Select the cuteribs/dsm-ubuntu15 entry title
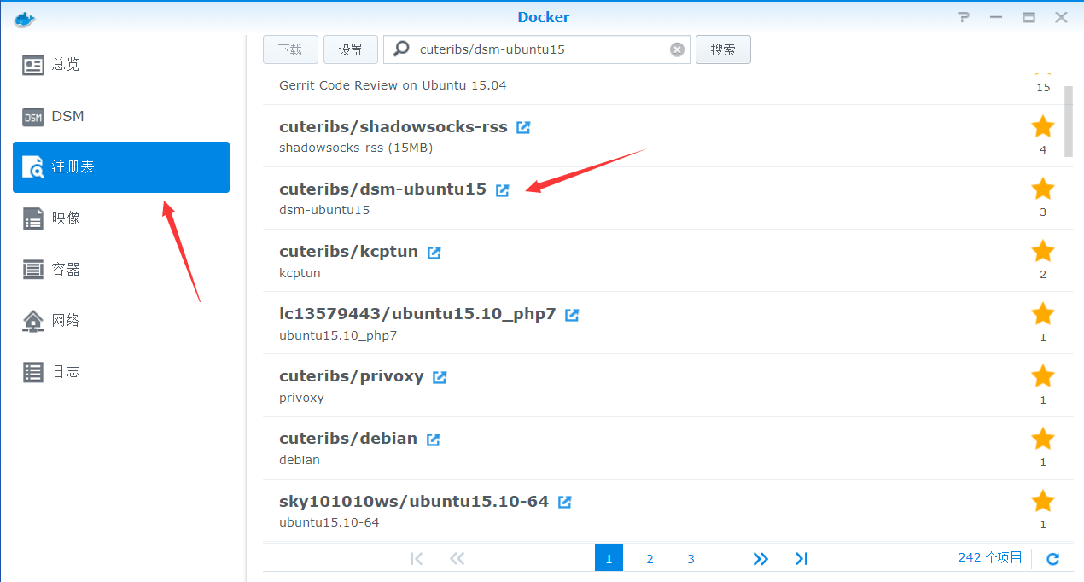 coord(382,189)
